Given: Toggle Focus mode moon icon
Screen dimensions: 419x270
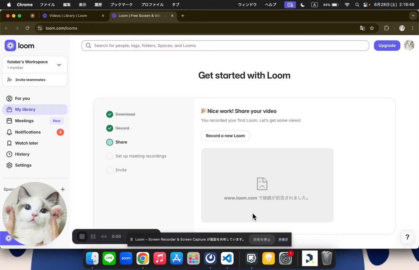Looking at the screenshot, I should [x=302, y=5].
